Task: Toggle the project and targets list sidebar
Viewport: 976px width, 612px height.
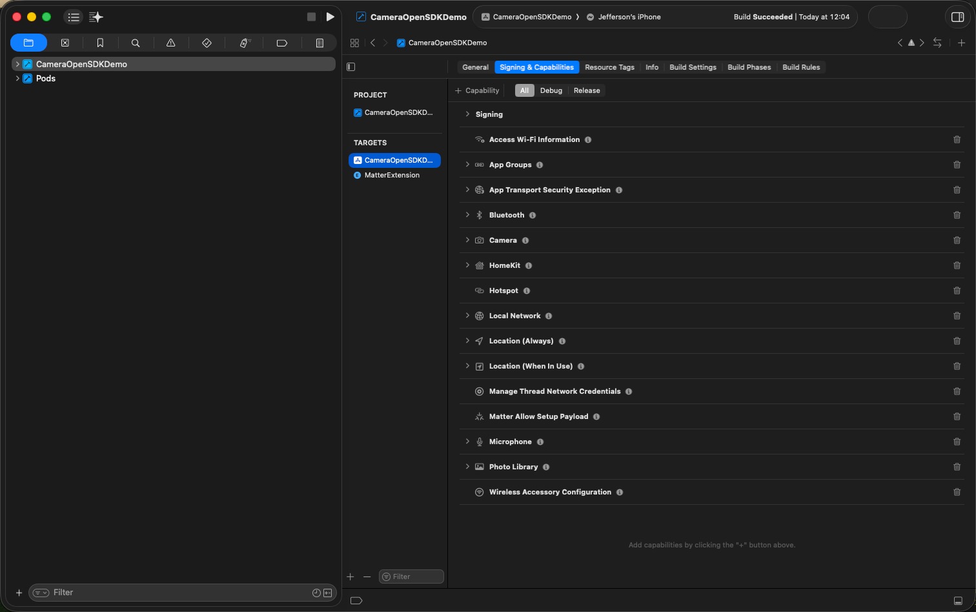Action: coord(351,67)
